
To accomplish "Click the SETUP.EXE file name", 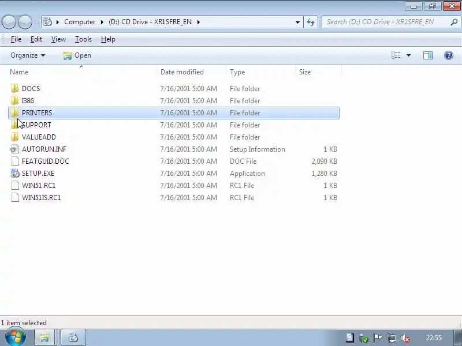I will pos(38,174).
